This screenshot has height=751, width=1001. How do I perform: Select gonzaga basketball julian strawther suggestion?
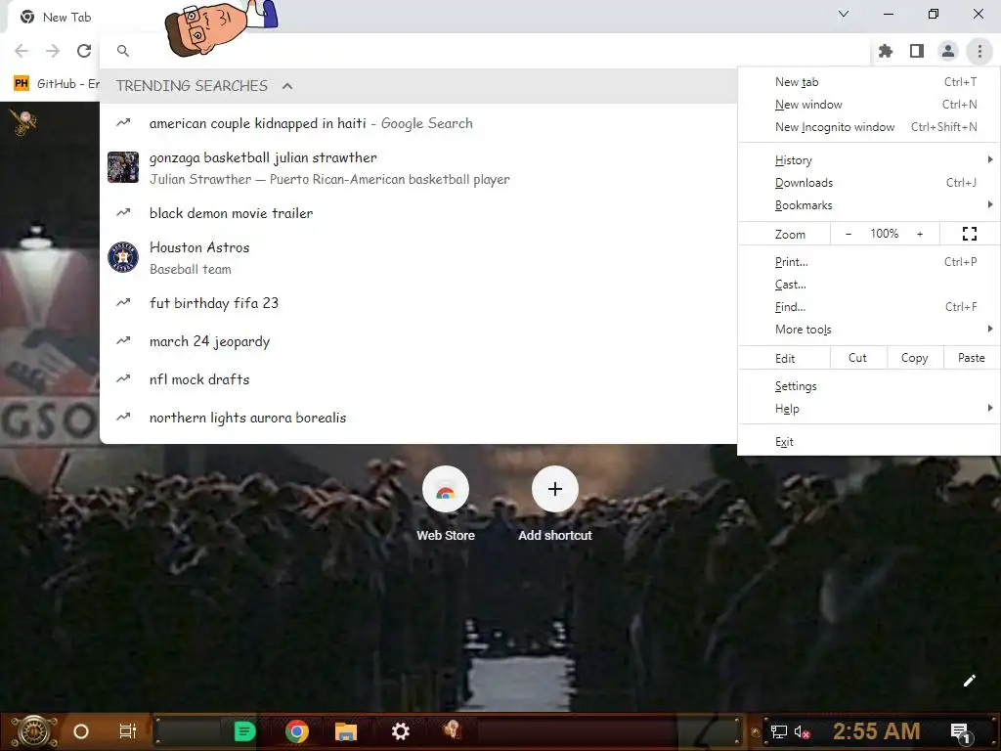click(418, 168)
